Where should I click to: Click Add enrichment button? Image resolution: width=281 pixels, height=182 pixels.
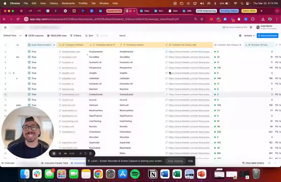(x=267, y=35)
